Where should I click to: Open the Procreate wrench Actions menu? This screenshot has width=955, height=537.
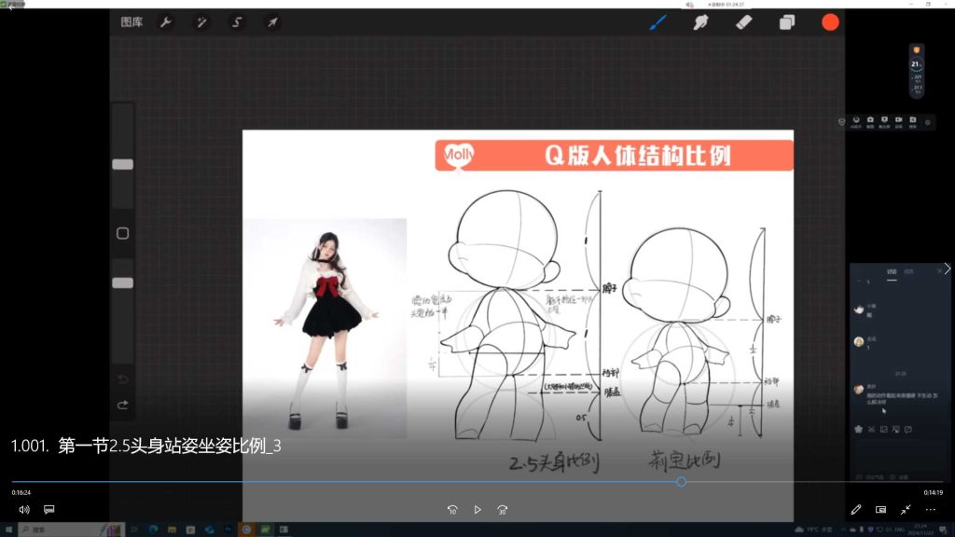[x=166, y=22]
